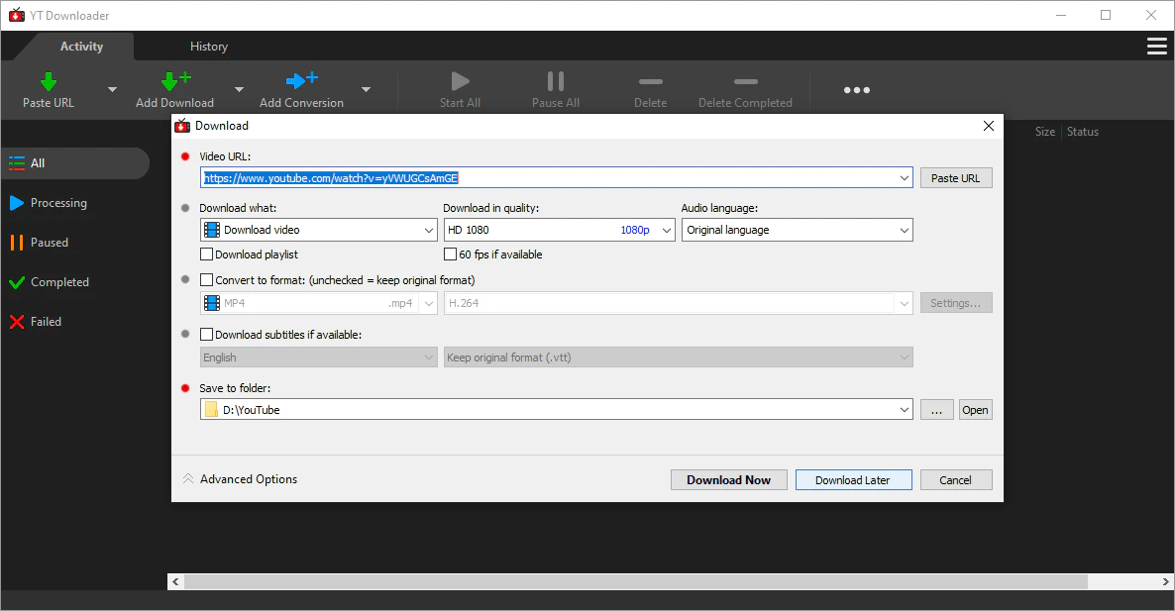Select the Activity tab
The width and height of the screenshot is (1175, 611).
coord(81,46)
